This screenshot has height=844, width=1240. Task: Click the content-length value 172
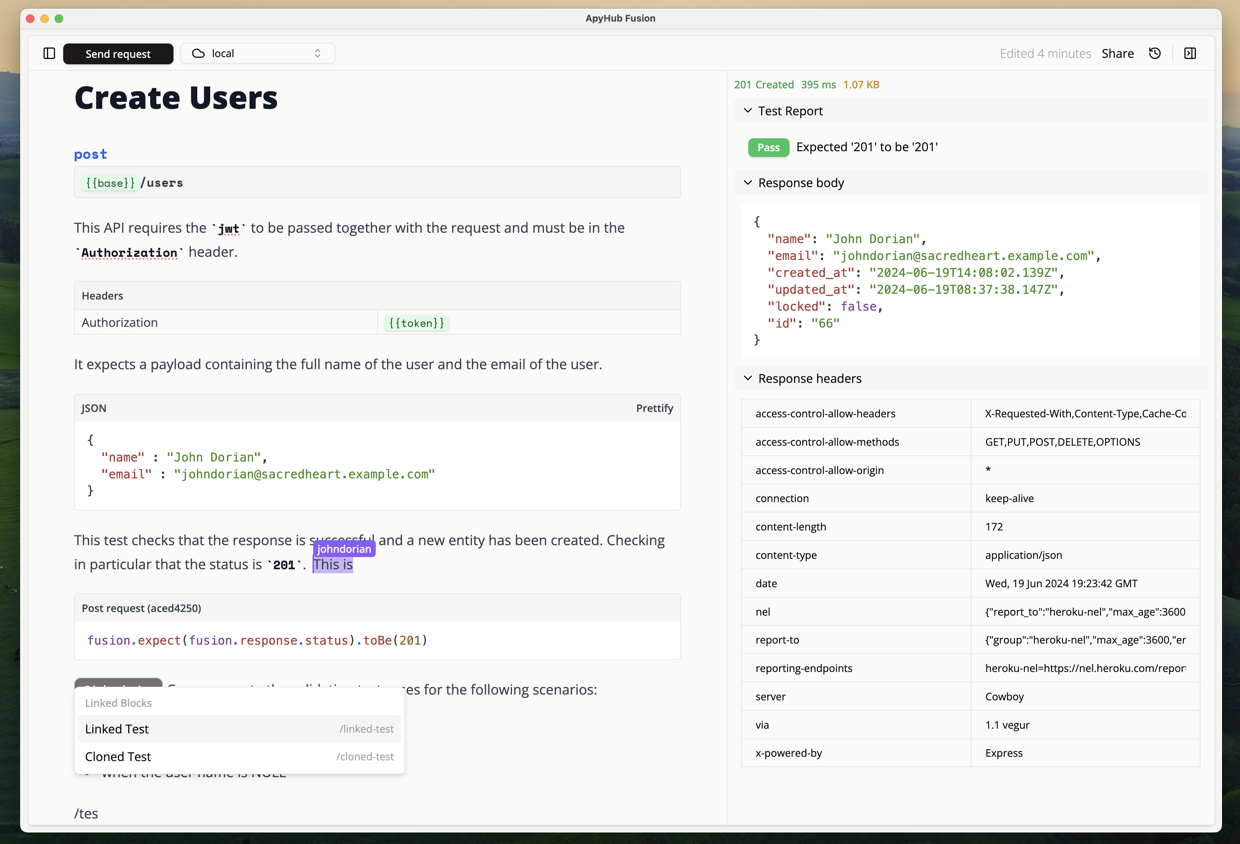pyautogui.click(x=994, y=527)
